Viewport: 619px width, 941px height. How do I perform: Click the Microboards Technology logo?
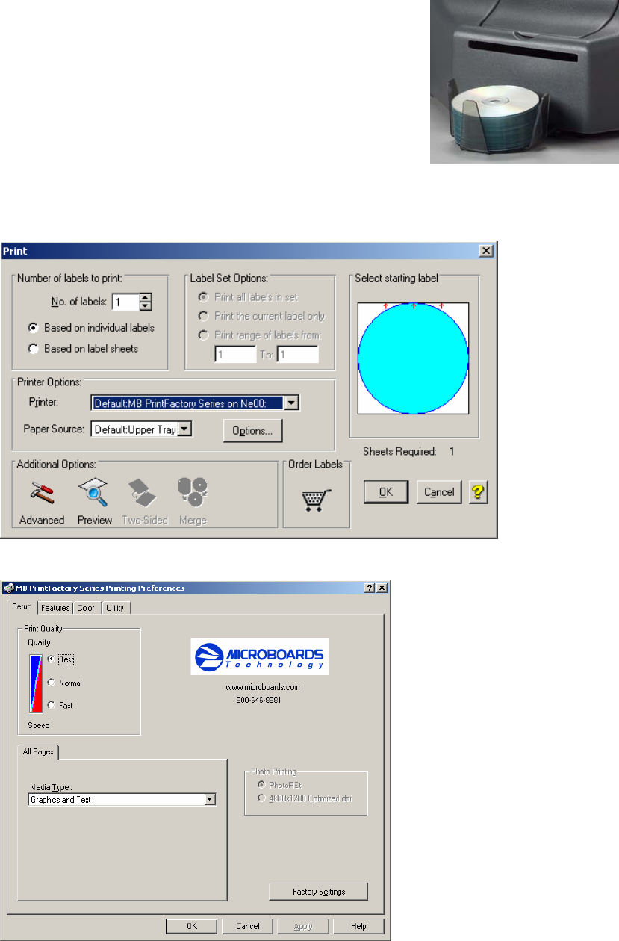click(259, 657)
